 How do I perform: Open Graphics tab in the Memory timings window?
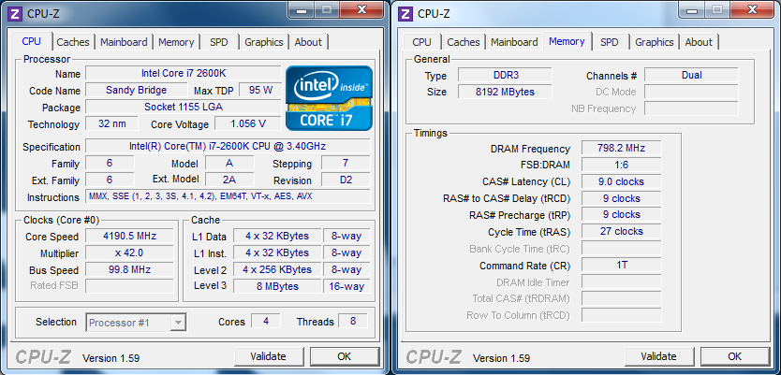654,42
